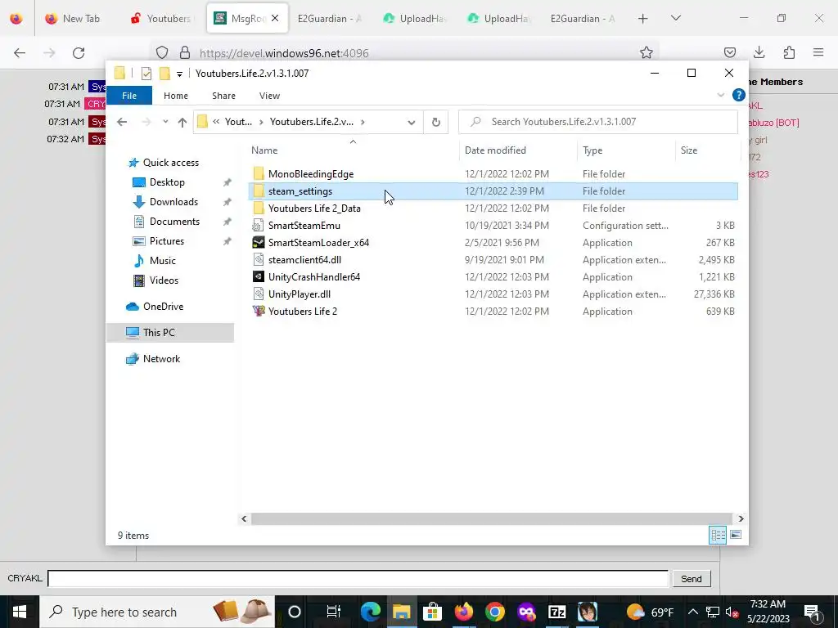Viewport: 838px width, 628px height.
Task: Switch to the Youtubers browser tab
Action: point(161,18)
